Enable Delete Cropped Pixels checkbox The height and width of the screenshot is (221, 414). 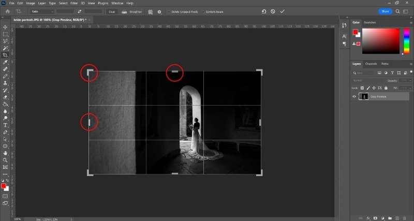[x=168, y=11]
